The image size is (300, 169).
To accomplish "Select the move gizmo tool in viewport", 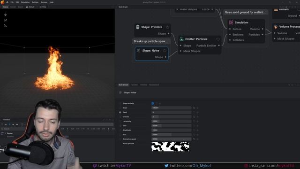I will (x=5, y=15).
